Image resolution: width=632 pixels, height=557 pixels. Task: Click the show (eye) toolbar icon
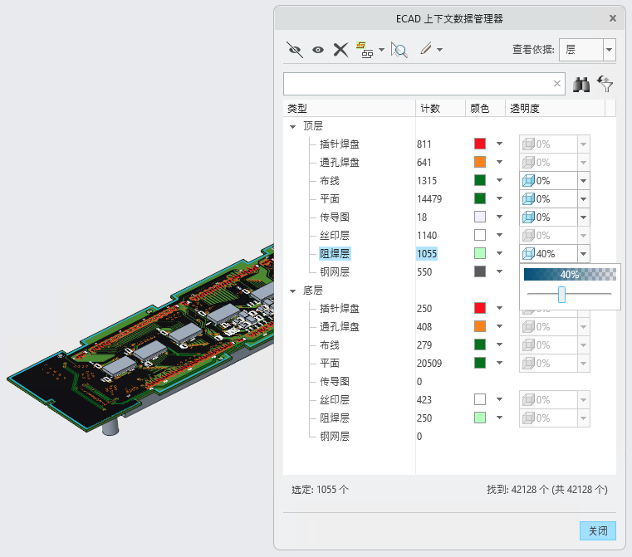point(318,50)
